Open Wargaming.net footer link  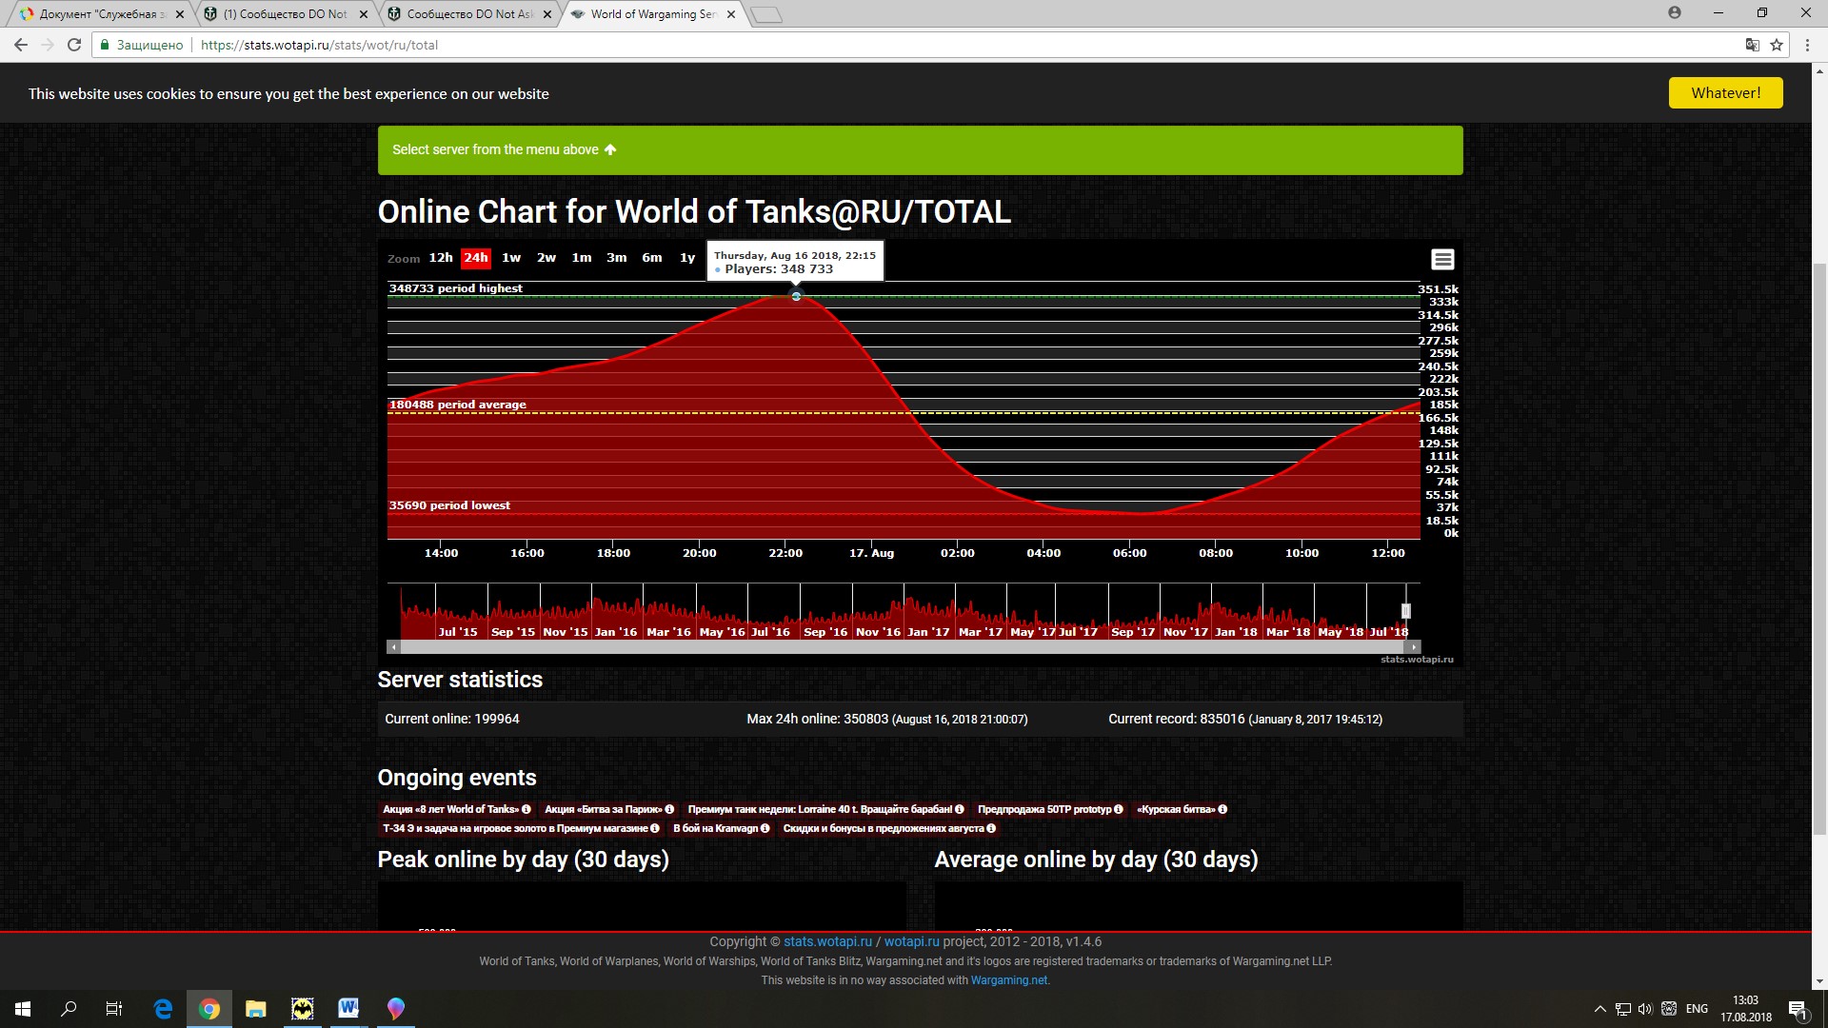click(1009, 980)
